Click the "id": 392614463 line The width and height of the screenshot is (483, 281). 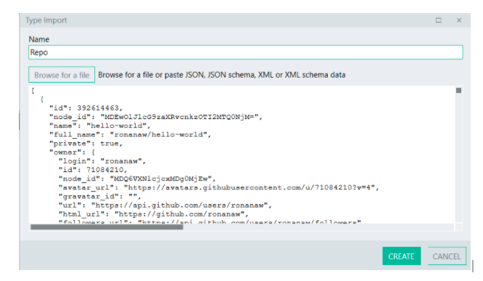coord(86,108)
